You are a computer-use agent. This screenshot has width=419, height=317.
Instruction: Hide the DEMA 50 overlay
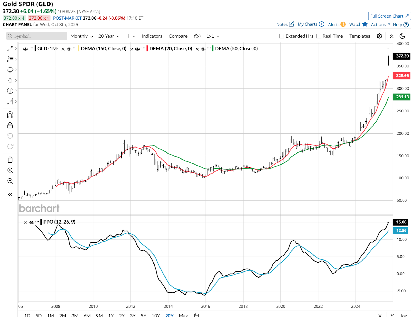(203, 49)
